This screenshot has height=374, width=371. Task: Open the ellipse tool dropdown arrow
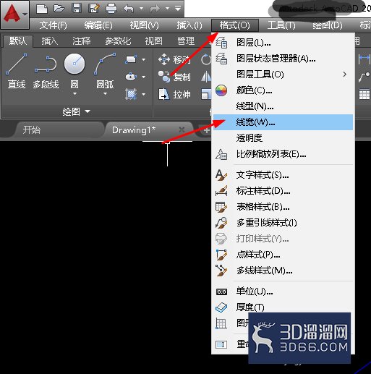tap(144, 77)
